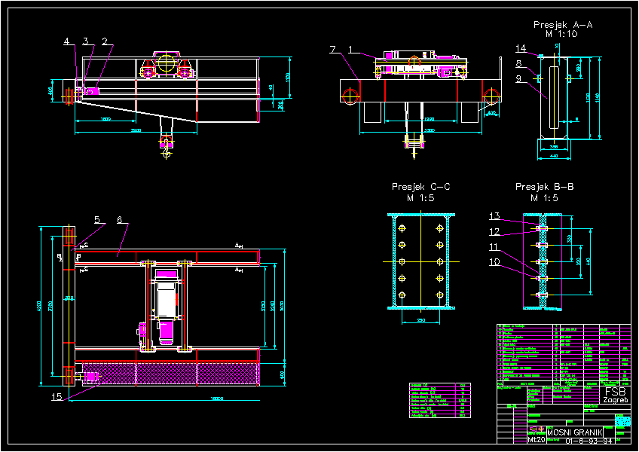Click the Mt20 scale label
Viewport: 639px width, 452px height.
pos(537,439)
